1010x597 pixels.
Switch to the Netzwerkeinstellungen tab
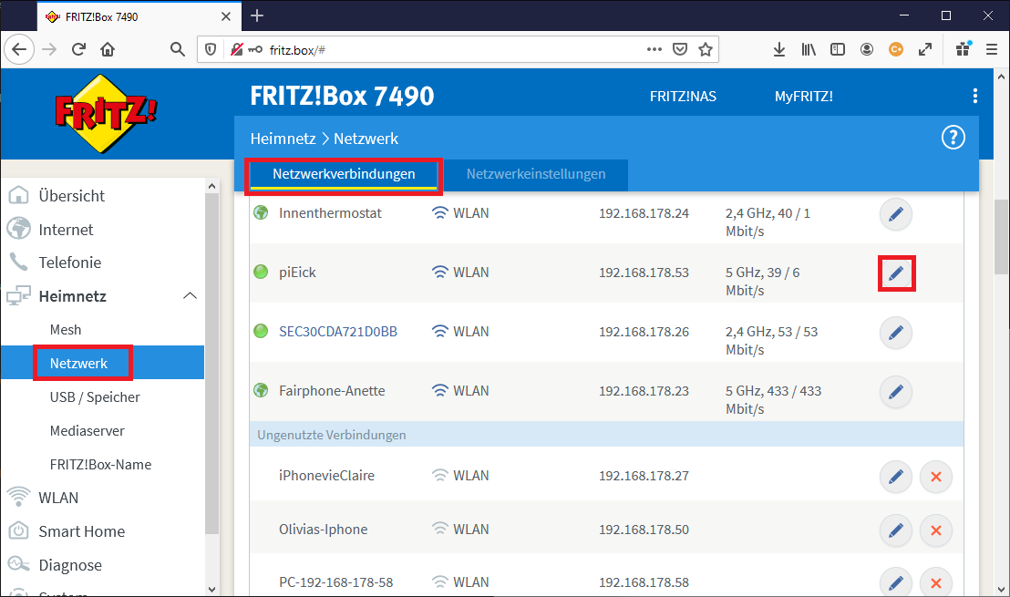pos(536,174)
